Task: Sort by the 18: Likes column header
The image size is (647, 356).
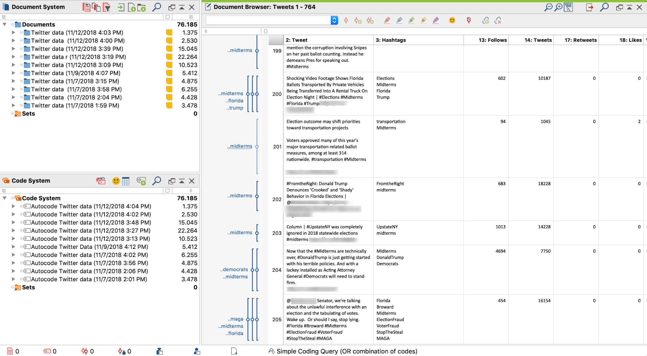Action: 621,40
